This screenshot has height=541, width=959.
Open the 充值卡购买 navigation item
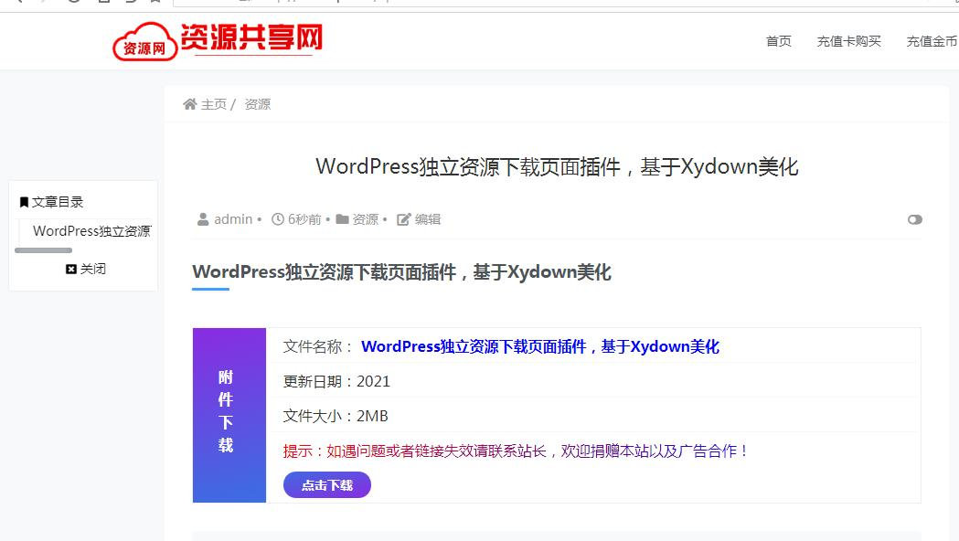click(x=849, y=41)
